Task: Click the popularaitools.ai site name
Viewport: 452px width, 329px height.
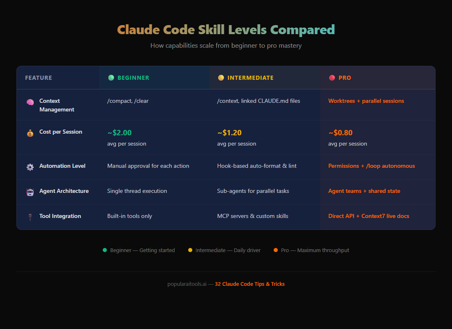Action: [187, 284]
